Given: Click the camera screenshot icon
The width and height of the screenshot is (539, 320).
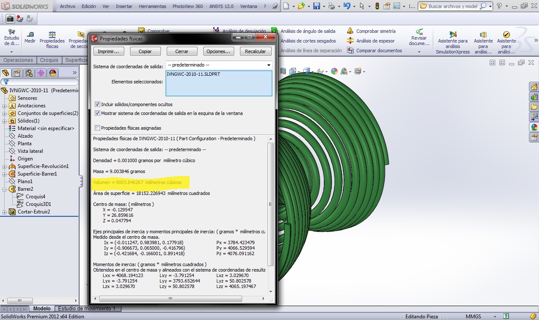Looking at the screenshot, I should 10,19.
